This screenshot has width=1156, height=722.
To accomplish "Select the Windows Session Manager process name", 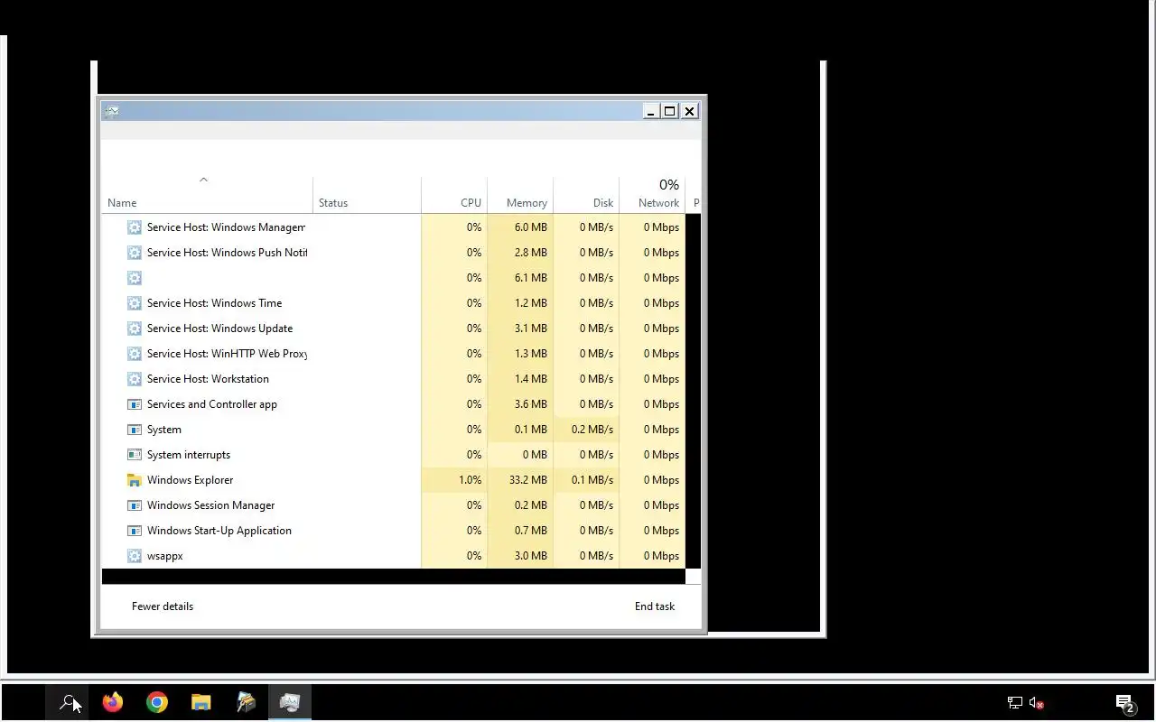I will point(210,505).
